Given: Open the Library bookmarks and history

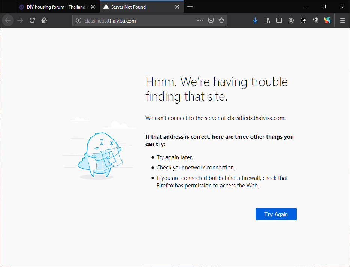Looking at the screenshot, I should (267, 20).
